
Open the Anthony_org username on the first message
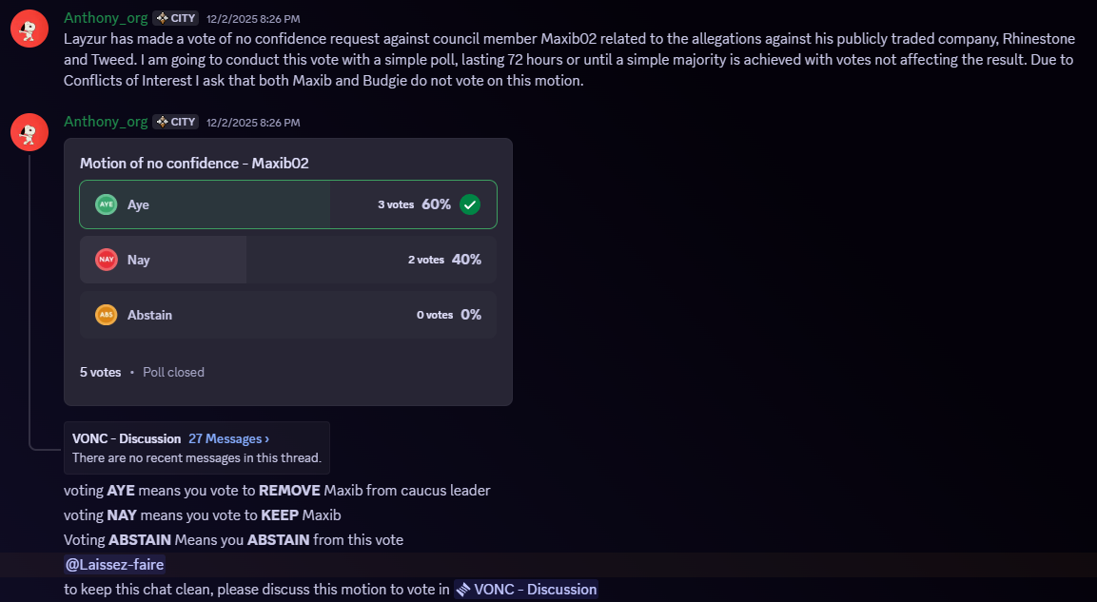click(x=106, y=18)
